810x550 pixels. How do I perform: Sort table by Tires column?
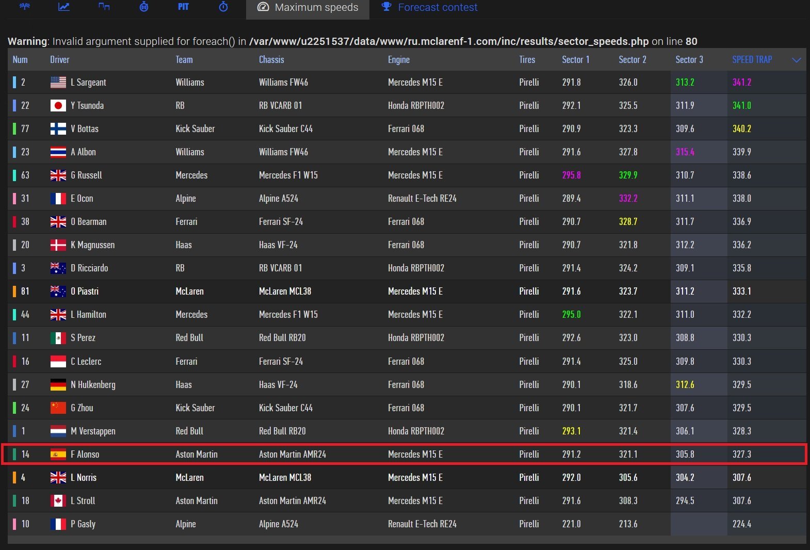pos(527,59)
